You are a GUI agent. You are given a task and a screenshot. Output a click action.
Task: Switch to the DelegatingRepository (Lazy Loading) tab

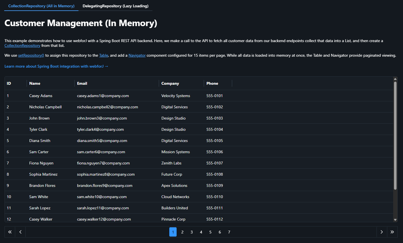[x=115, y=6]
